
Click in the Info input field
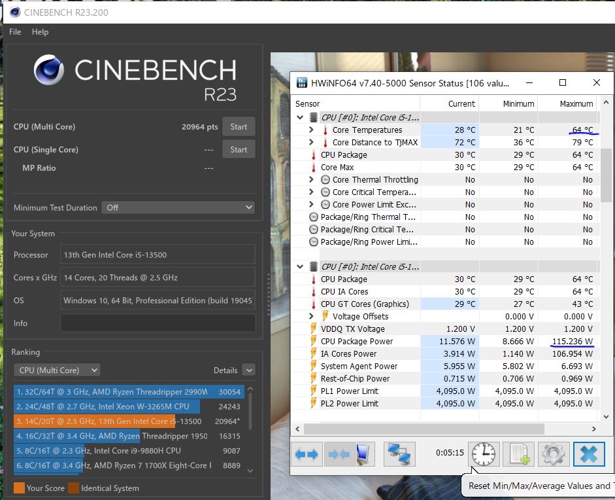tap(158, 323)
